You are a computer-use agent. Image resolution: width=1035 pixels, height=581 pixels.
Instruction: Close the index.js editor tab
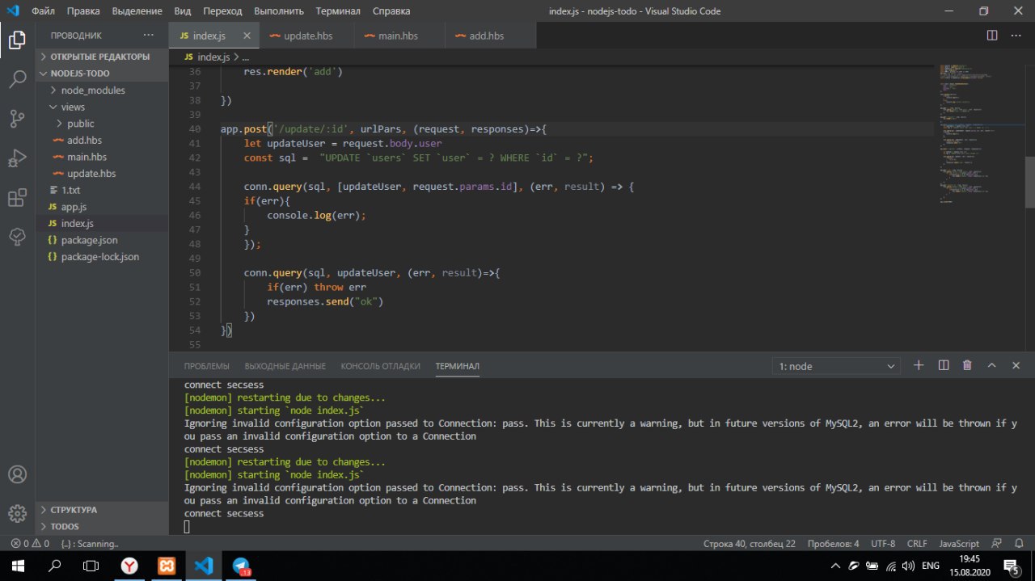coord(247,36)
